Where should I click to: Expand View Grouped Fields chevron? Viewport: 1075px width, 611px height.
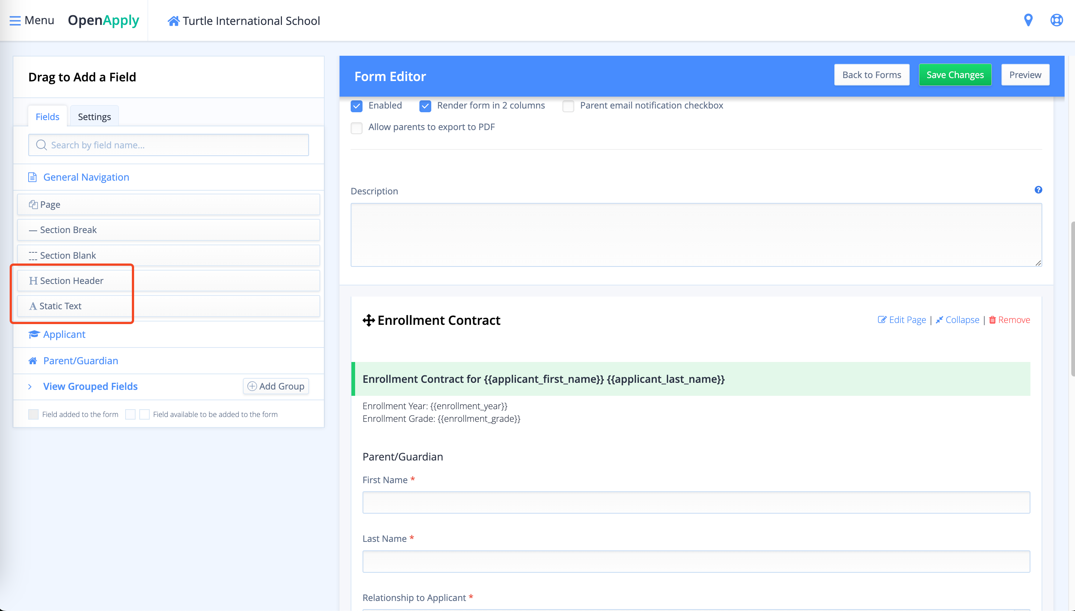coord(30,387)
